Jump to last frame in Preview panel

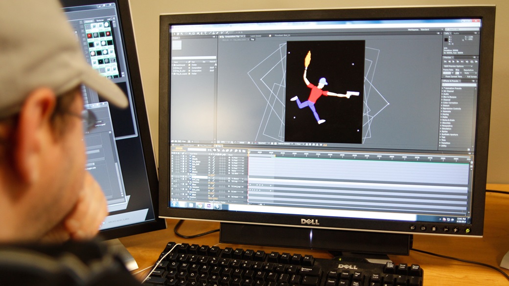coord(462,62)
